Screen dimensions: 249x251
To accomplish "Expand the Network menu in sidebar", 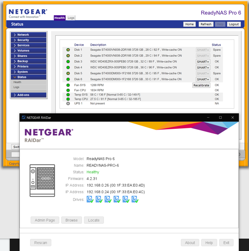I will click(29, 35).
